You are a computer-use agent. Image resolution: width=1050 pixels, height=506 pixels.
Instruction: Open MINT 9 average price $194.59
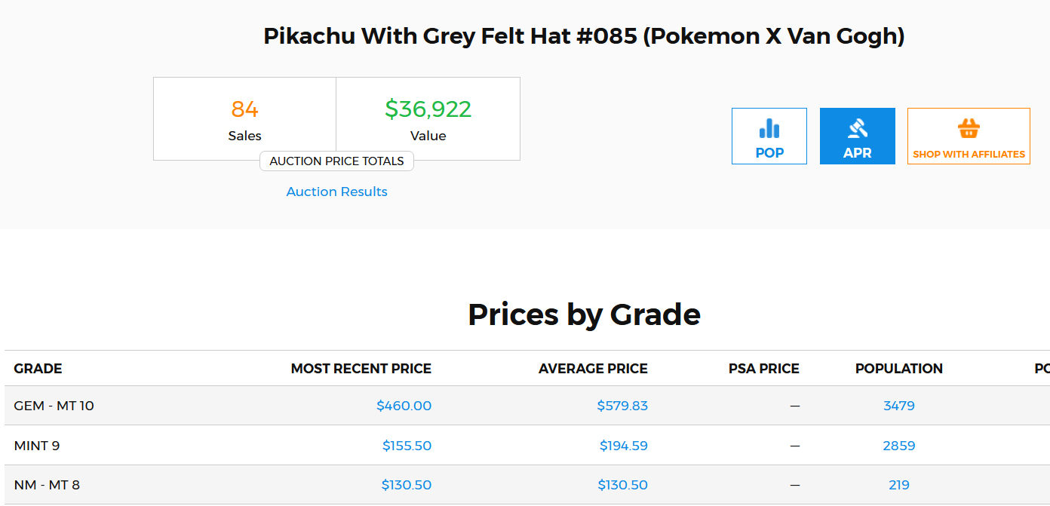[624, 446]
